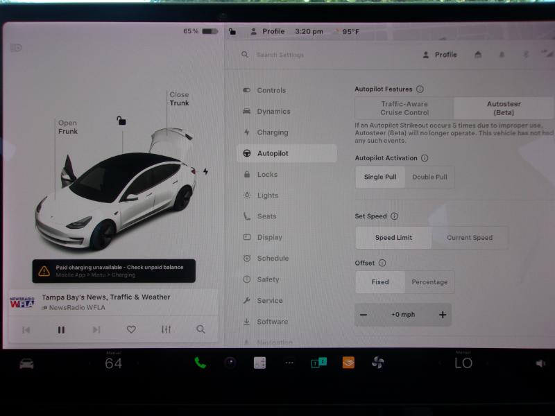This screenshot has width=555, height=416.
Task: Tap the unlock padlock above car
Action: click(x=121, y=121)
